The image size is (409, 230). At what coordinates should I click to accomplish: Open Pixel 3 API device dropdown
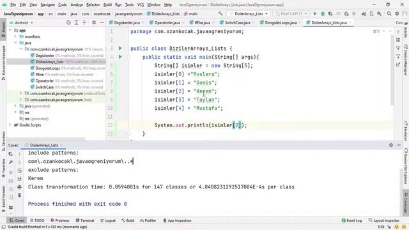click(x=291, y=13)
